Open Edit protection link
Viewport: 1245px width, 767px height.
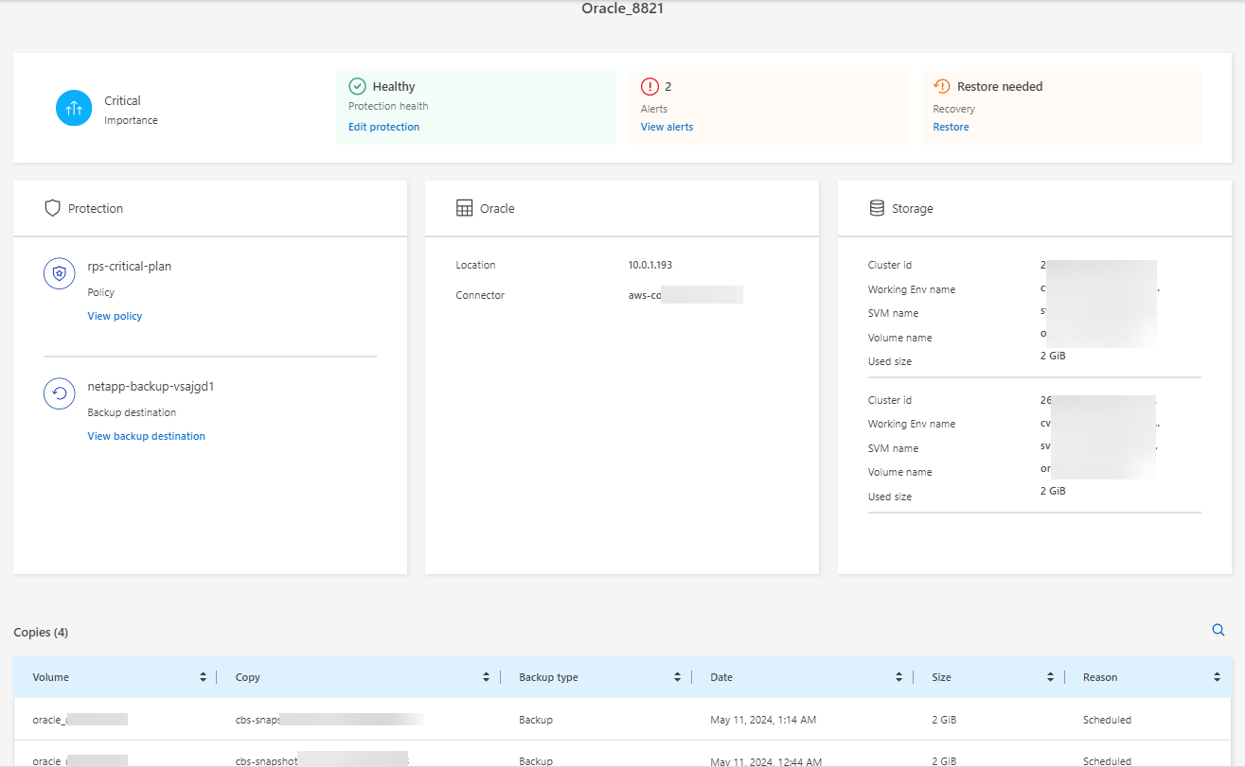point(383,127)
